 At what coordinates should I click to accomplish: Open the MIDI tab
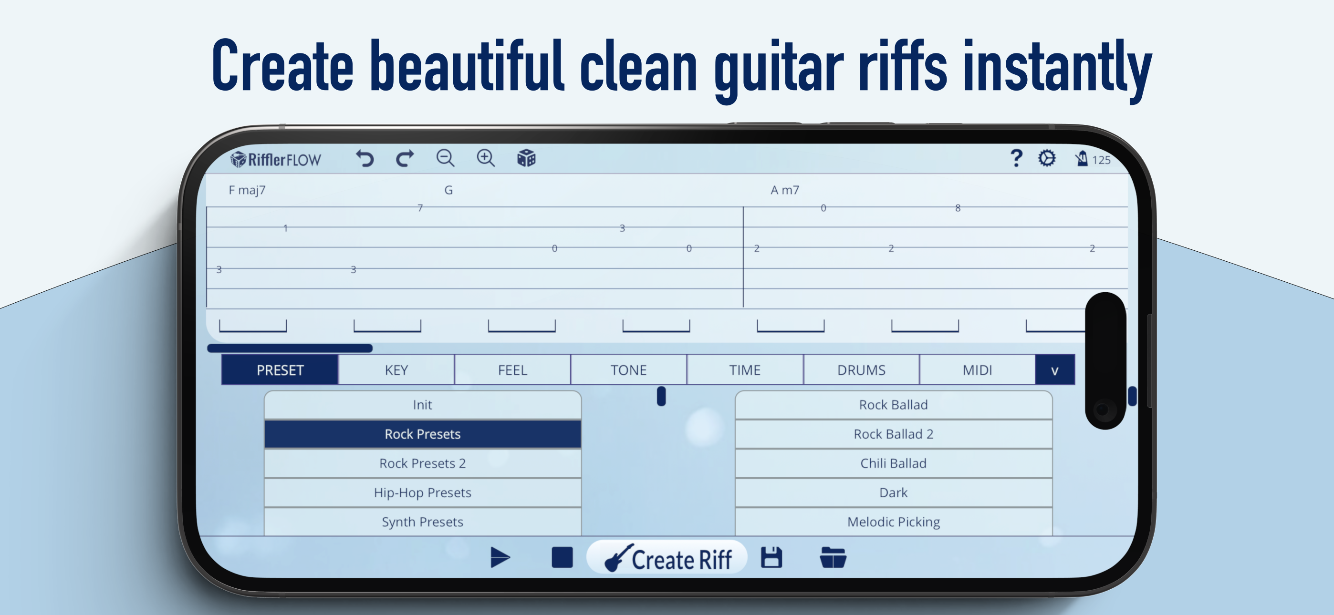point(977,369)
